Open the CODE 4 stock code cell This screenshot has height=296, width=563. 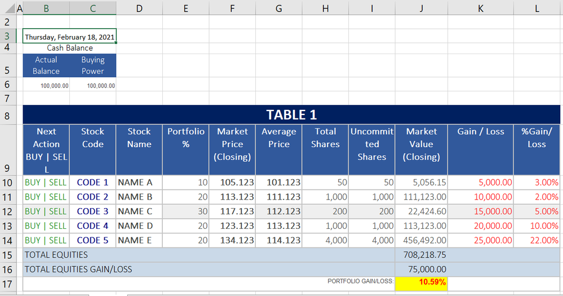(92, 226)
